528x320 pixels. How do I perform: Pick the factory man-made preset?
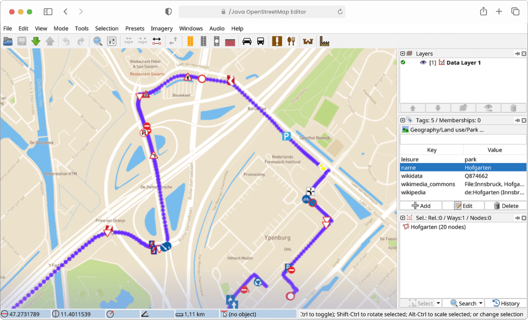coord(324,41)
